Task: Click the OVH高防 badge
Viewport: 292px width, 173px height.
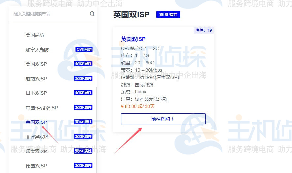Action: (84, 50)
